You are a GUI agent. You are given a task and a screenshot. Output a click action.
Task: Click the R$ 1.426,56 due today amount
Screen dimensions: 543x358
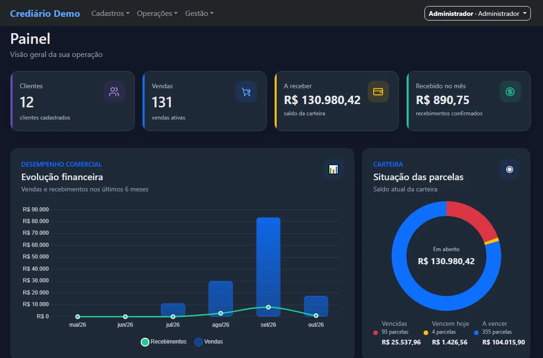click(x=450, y=343)
